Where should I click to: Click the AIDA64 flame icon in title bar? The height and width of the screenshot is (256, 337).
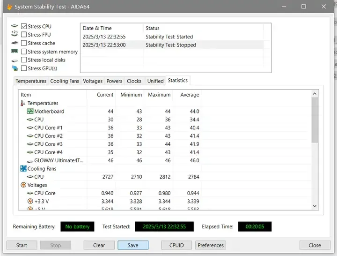click(x=9, y=7)
